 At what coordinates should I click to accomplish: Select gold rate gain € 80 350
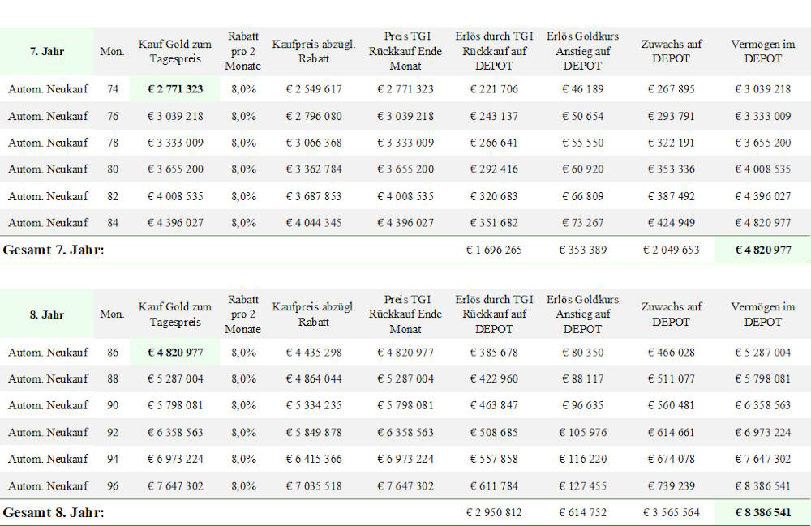pyautogui.click(x=583, y=353)
